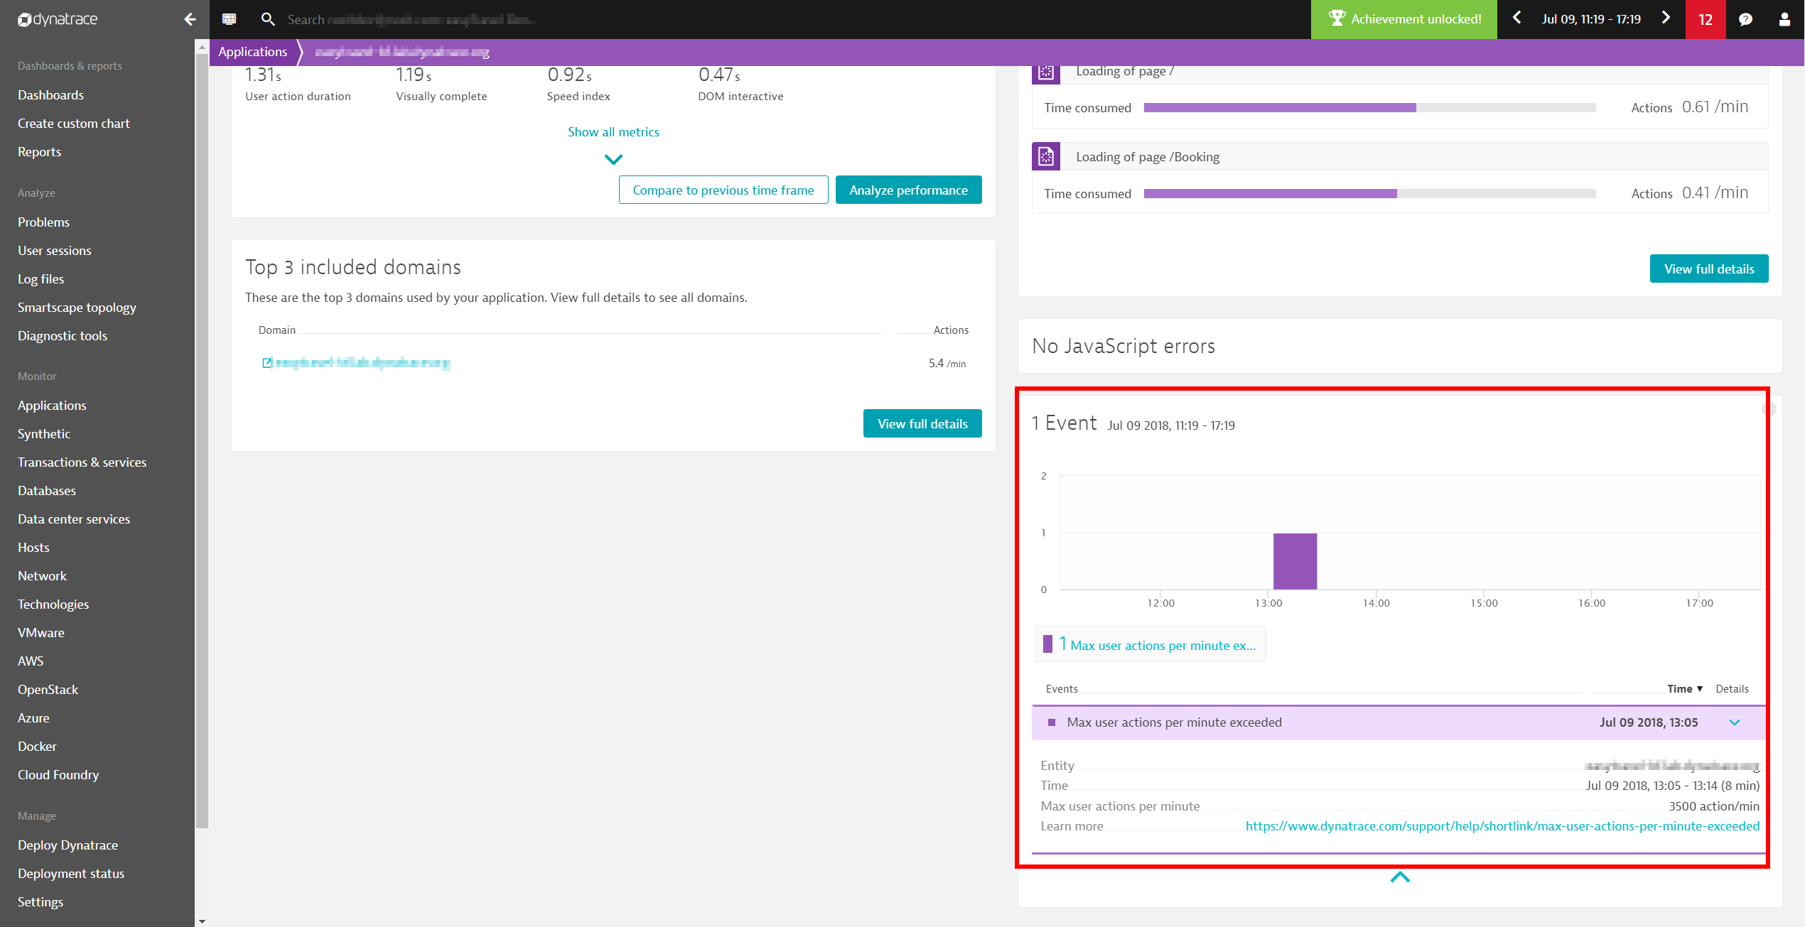The image size is (1805, 927).
Task: Click Analyze performance button
Action: (x=908, y=189)
